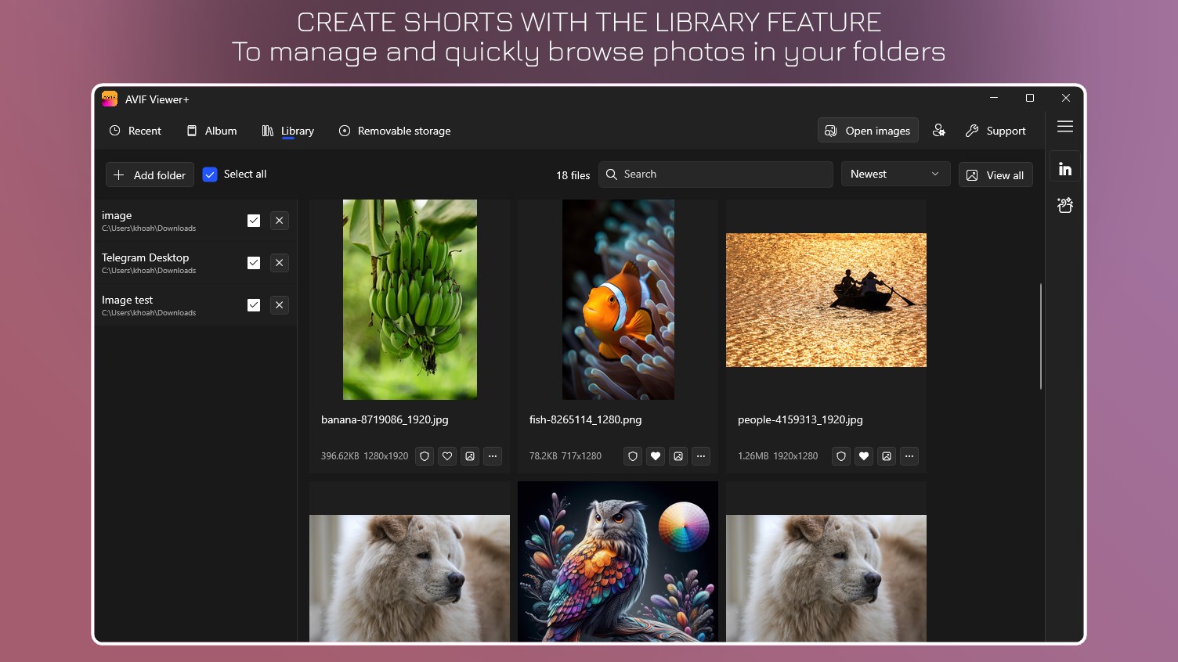The height and width of the screenshot is (662, 1178).
Task: Remove the Telegram Desktop folder with X
Action: [x=280, y=263]
